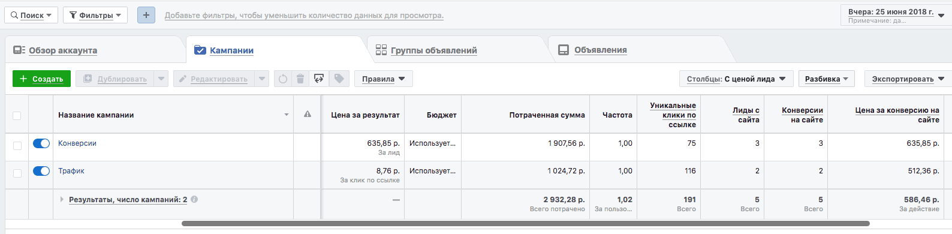
Task: Open the Редактировать dropdown arrow
Action: [x=261, y=79]
